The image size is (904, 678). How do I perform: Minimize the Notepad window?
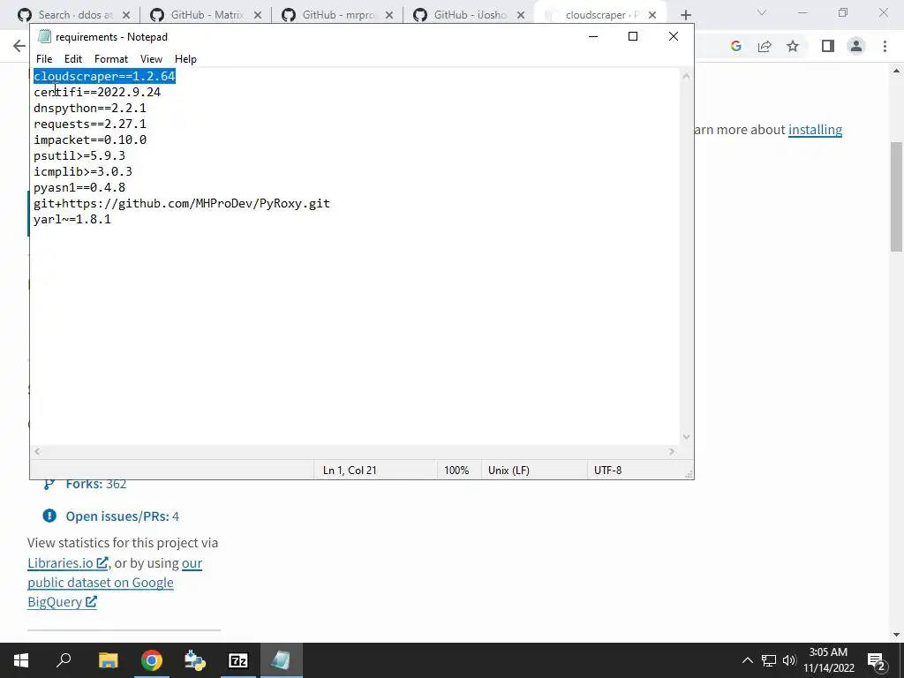click(592, 36)
